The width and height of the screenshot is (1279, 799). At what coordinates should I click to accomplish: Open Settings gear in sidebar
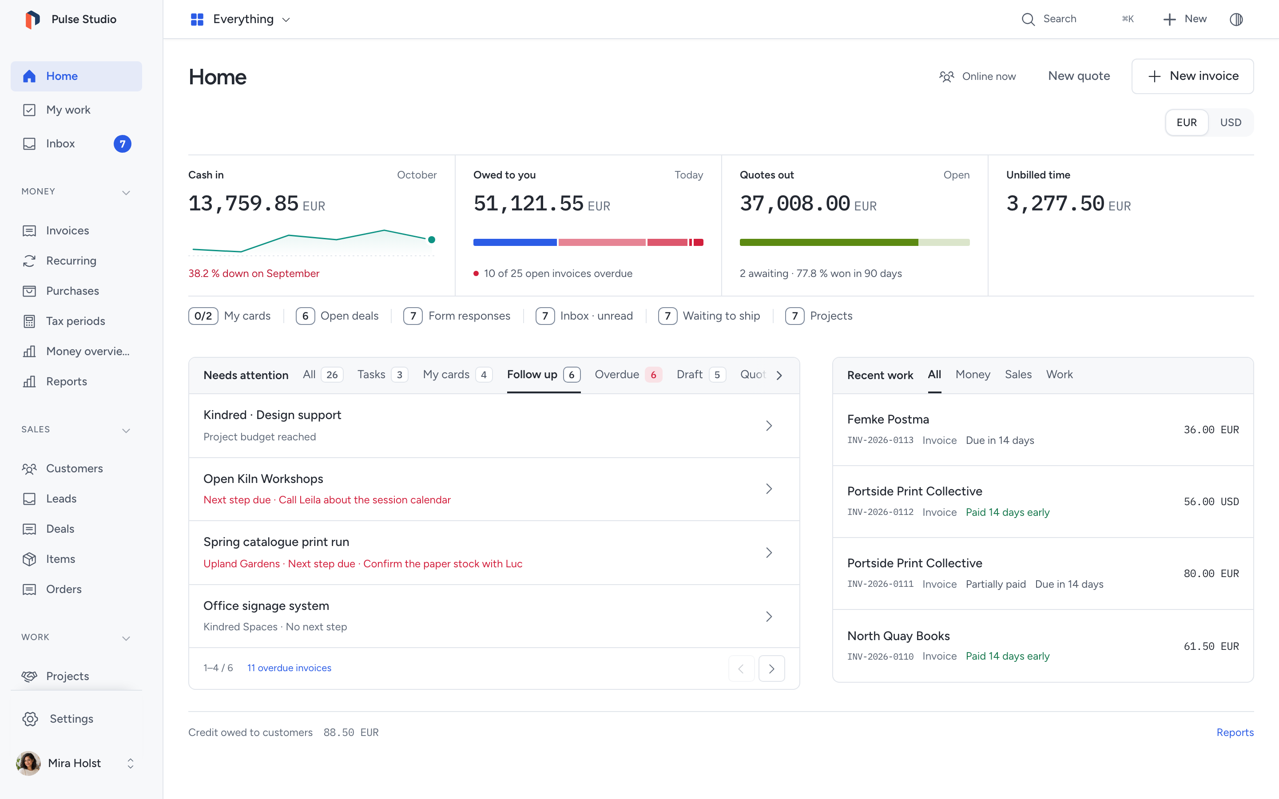30,719
